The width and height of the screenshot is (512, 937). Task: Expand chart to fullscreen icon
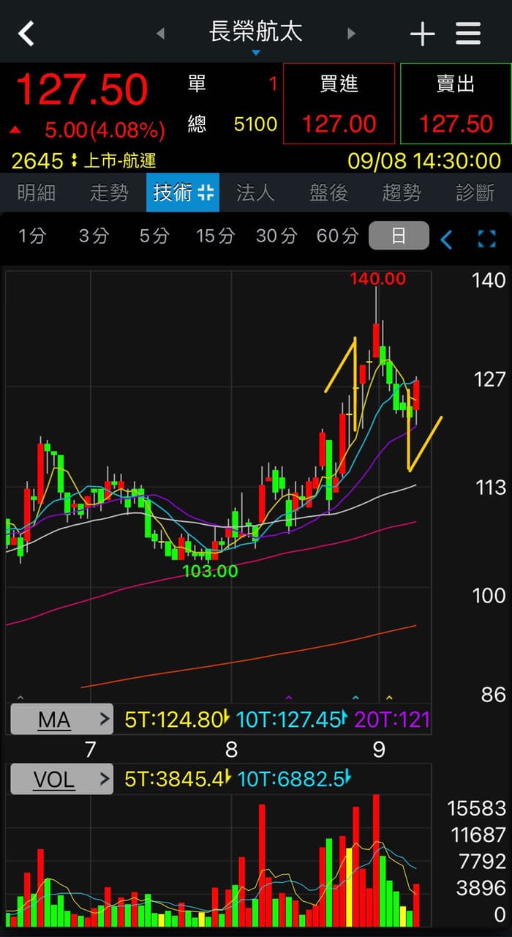click(486, 239)
